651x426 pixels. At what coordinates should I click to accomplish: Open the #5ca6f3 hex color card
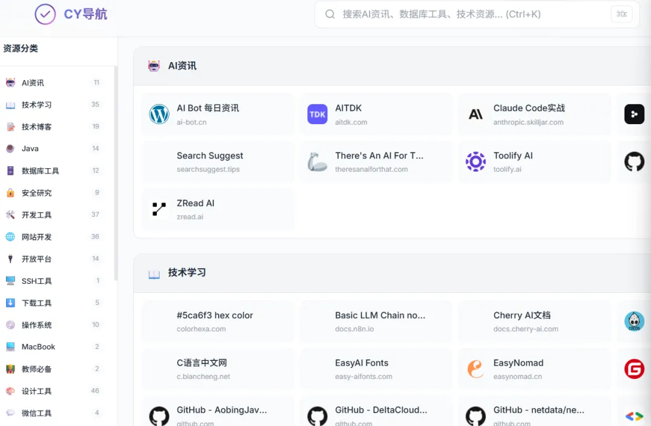pyautogui.click(x=218, y=321)
